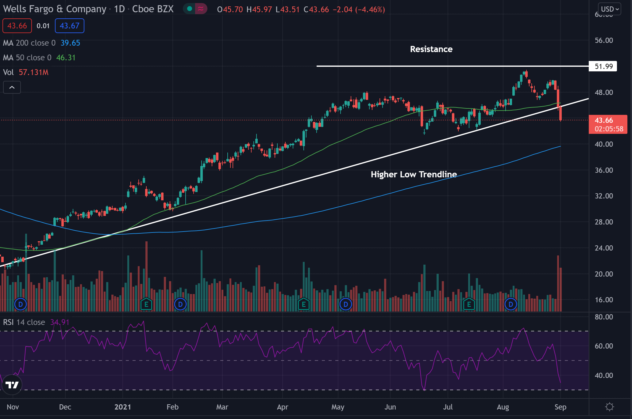632x419 pixels.
Task: Collapse the indicator legend with chevron
Action: (12, 88)
